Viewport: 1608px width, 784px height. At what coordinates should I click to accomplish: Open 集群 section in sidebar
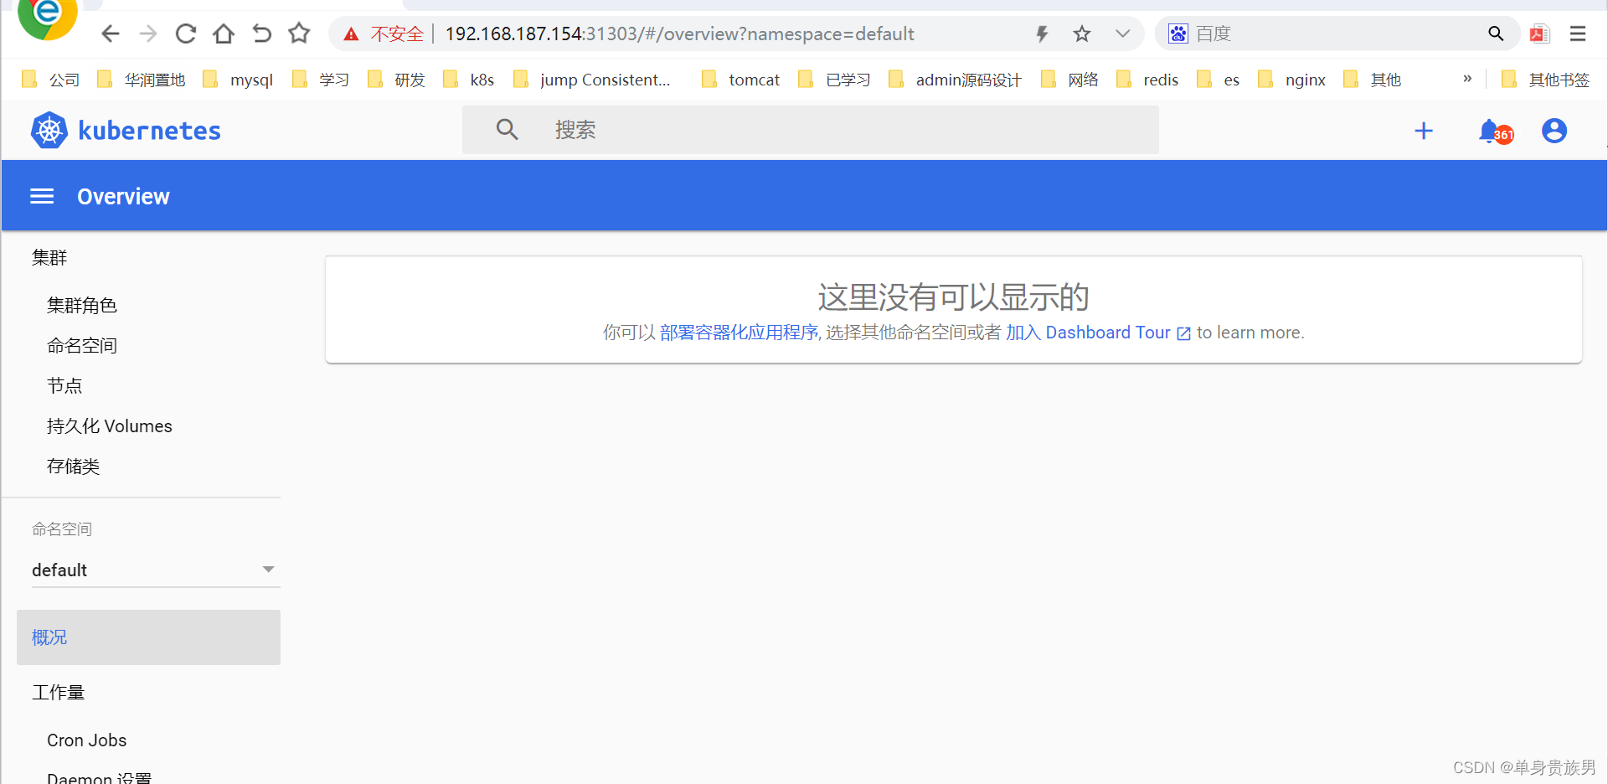tap(49, 258)
